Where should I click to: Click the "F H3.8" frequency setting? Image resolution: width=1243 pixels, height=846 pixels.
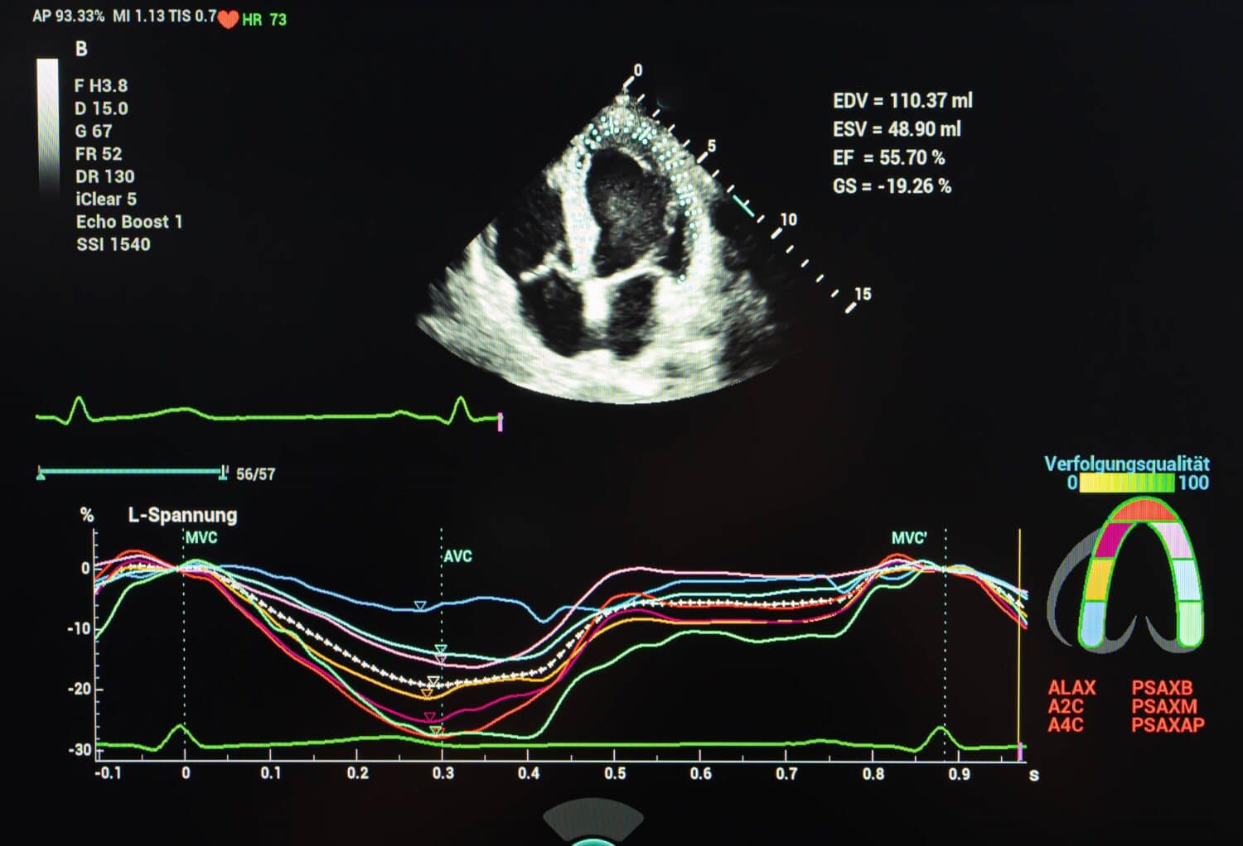101,85
